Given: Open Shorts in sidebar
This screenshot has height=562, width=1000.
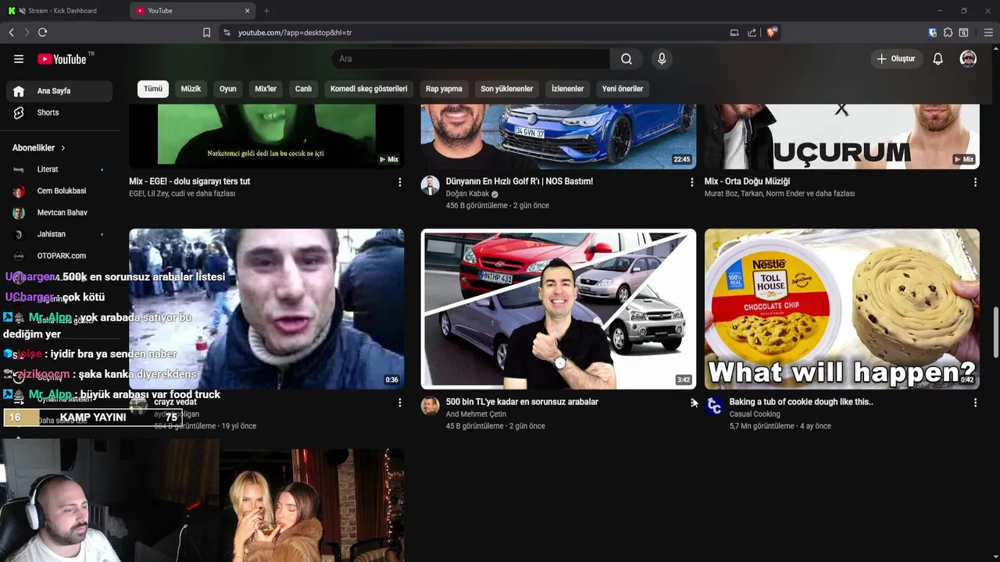Looking at the screenshot, I should (x=59, y=112).
